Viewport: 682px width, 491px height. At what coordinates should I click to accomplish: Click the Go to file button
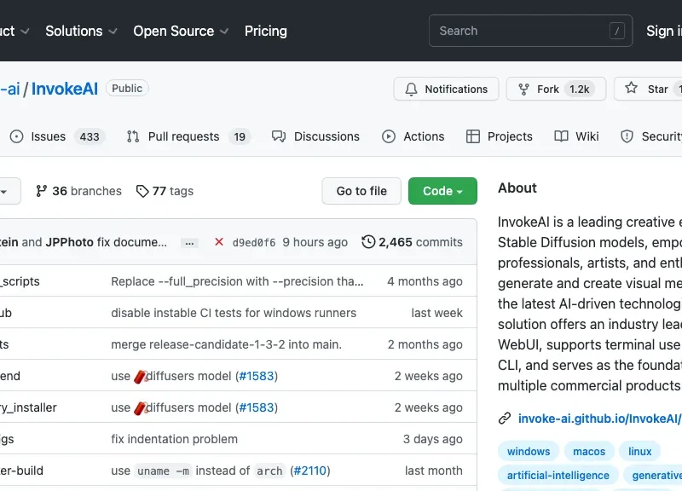pos(361,191)
